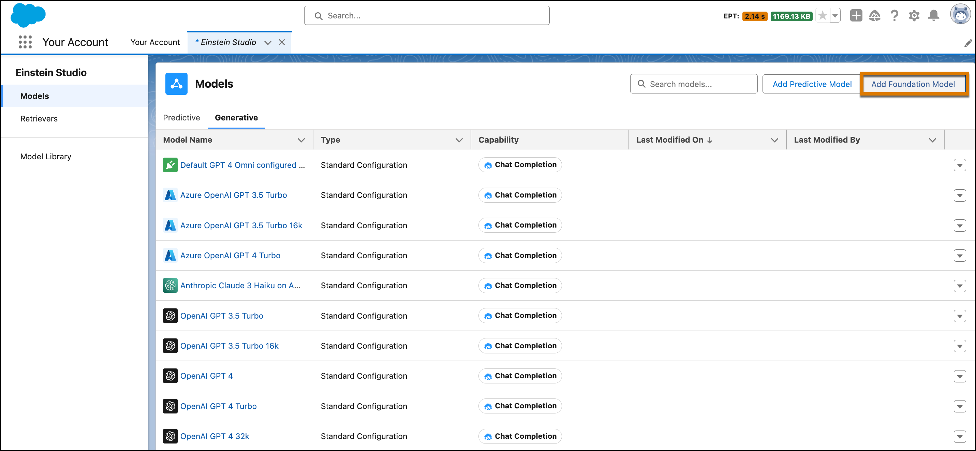Open row actions for OpenAI GPT 3.5 Turbo 16k

pyautogui.click(x=959, y=346)
